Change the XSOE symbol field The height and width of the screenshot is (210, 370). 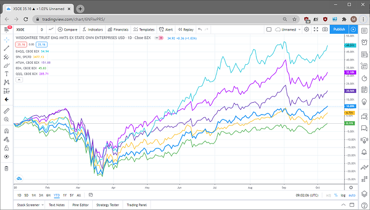coord(26,29)
